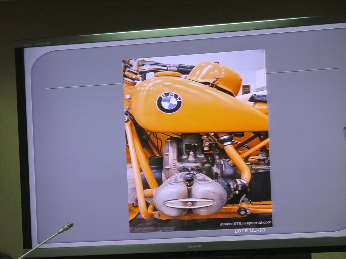Select the orange motorcycle photo on the slide
This screenshot has width=346, height=259.
(197, 141)
